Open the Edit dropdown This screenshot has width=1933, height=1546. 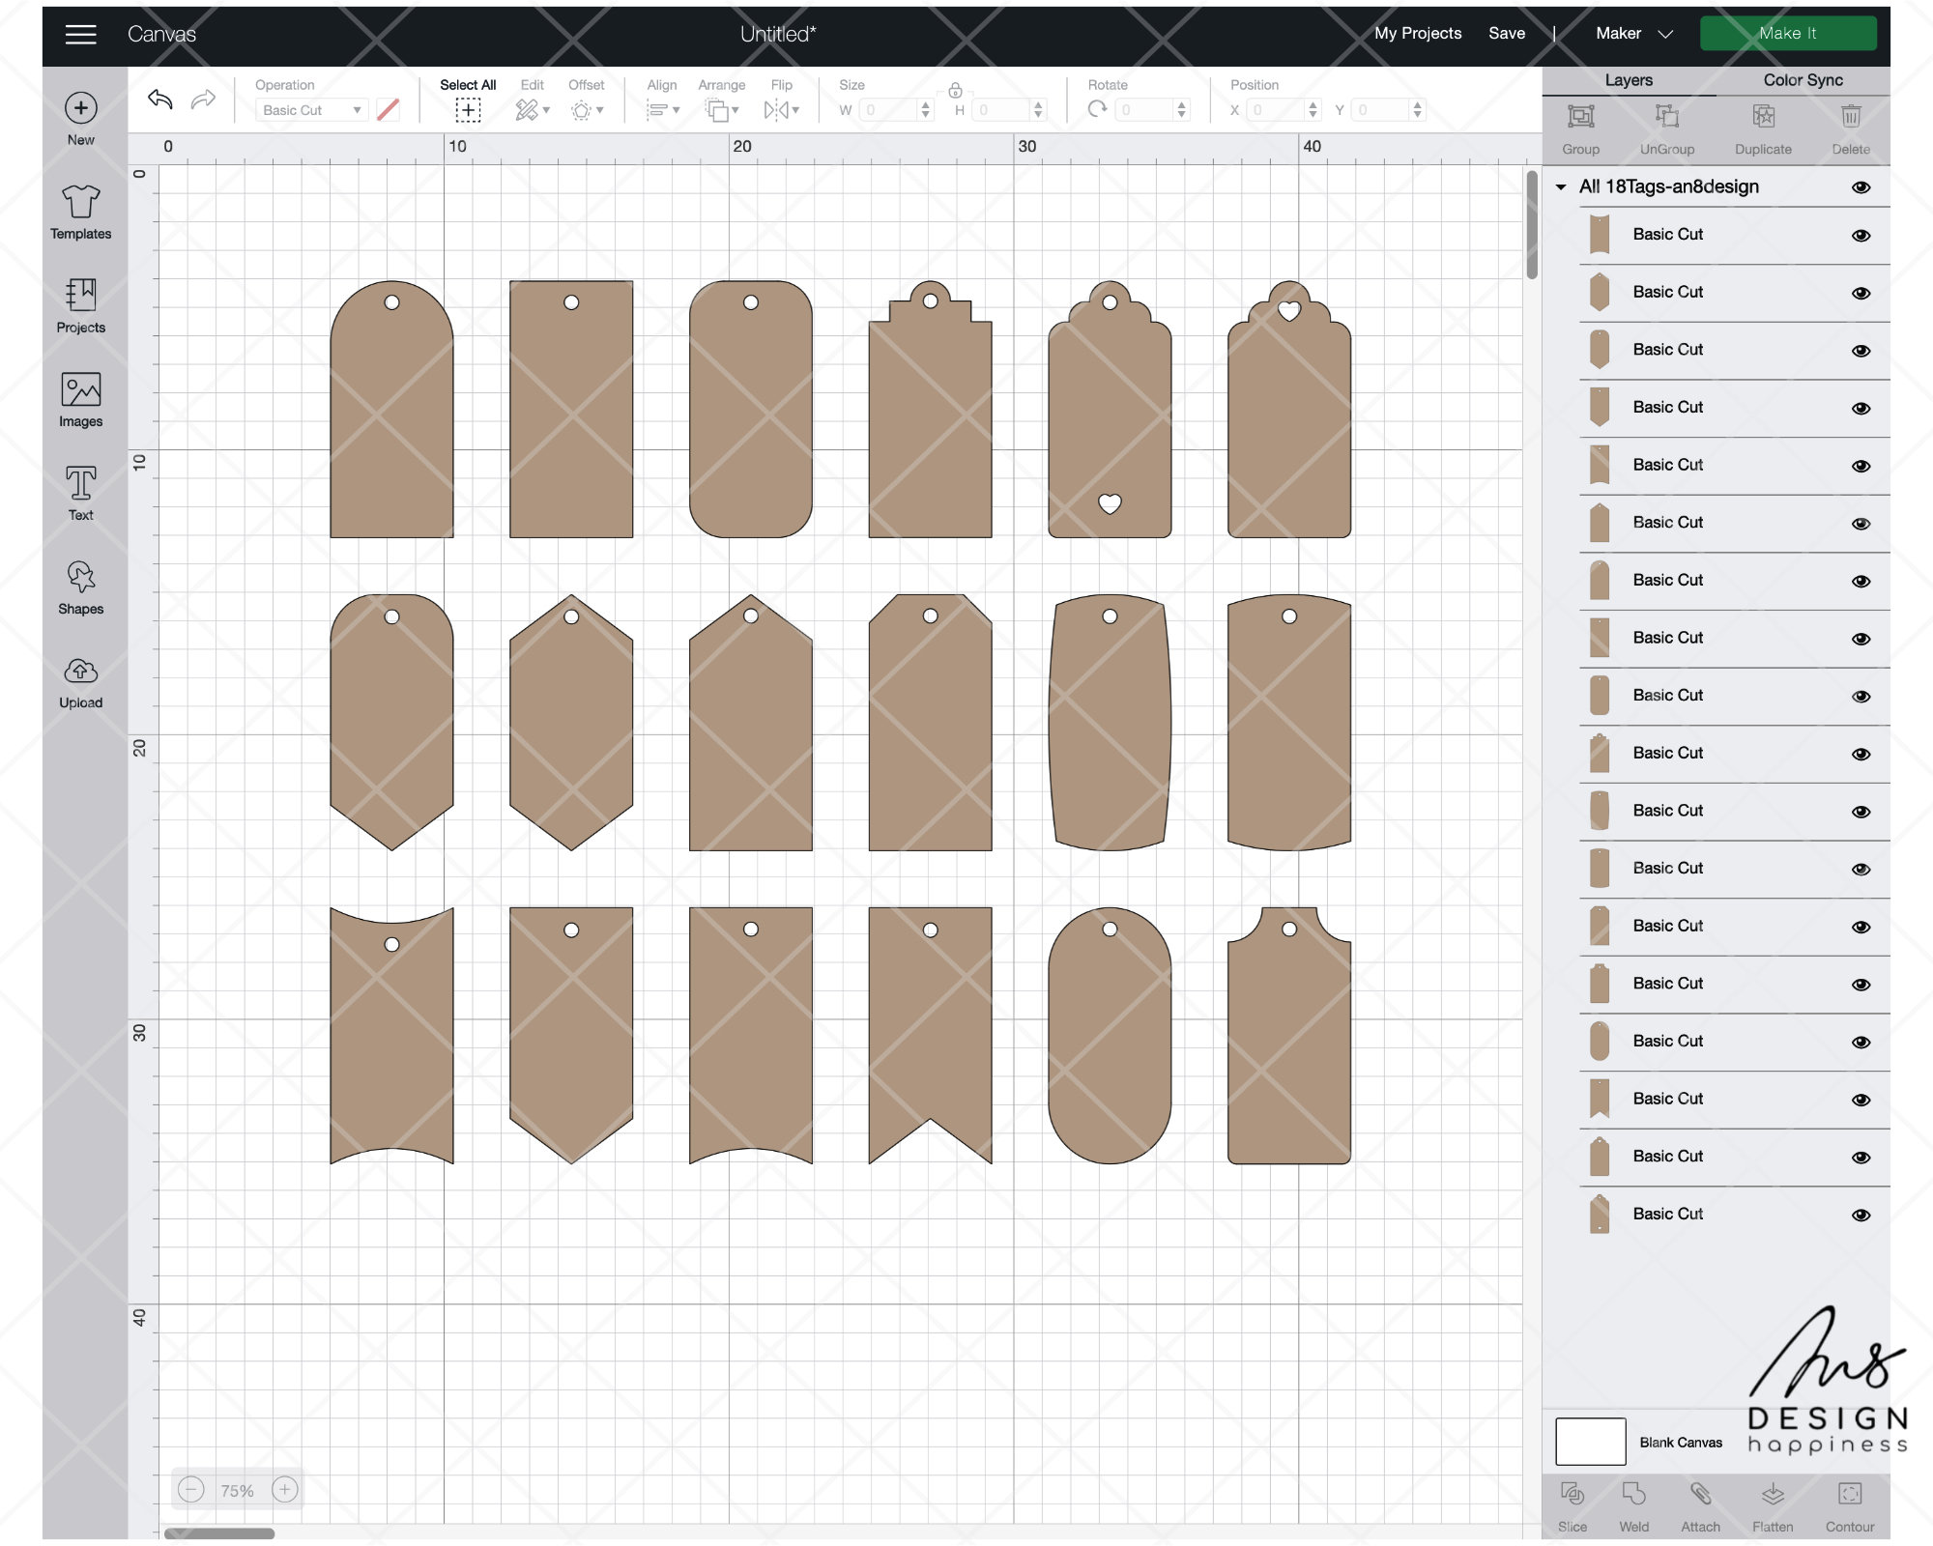tap(532, 110)
